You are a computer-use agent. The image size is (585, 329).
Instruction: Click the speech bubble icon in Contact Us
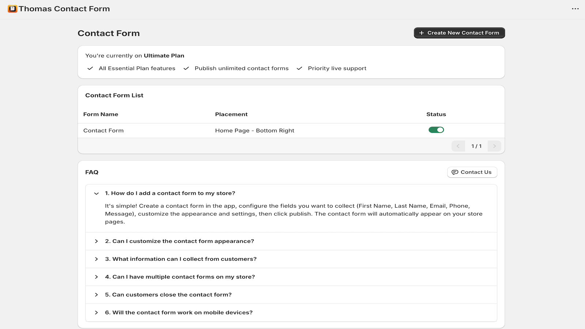[454, 172]
